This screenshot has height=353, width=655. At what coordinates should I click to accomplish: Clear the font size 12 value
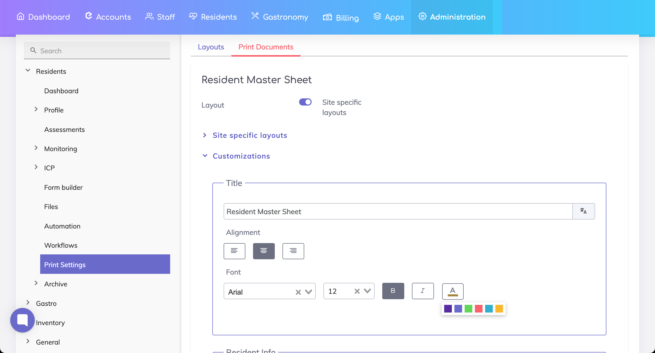click(x=357, y=291)
